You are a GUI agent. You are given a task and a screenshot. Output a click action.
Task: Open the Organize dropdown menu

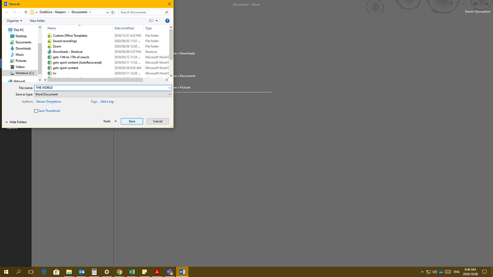click(x=14, y=21)
